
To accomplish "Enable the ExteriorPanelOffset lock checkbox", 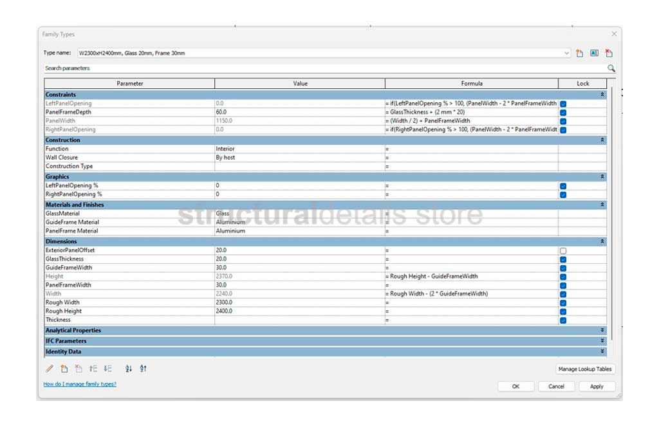I will coord(563,250).
